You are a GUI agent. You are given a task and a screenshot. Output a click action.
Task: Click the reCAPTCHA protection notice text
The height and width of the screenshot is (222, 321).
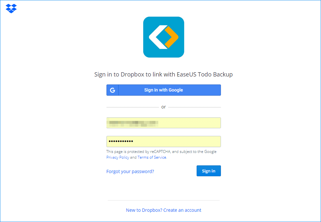coord(161,155)
